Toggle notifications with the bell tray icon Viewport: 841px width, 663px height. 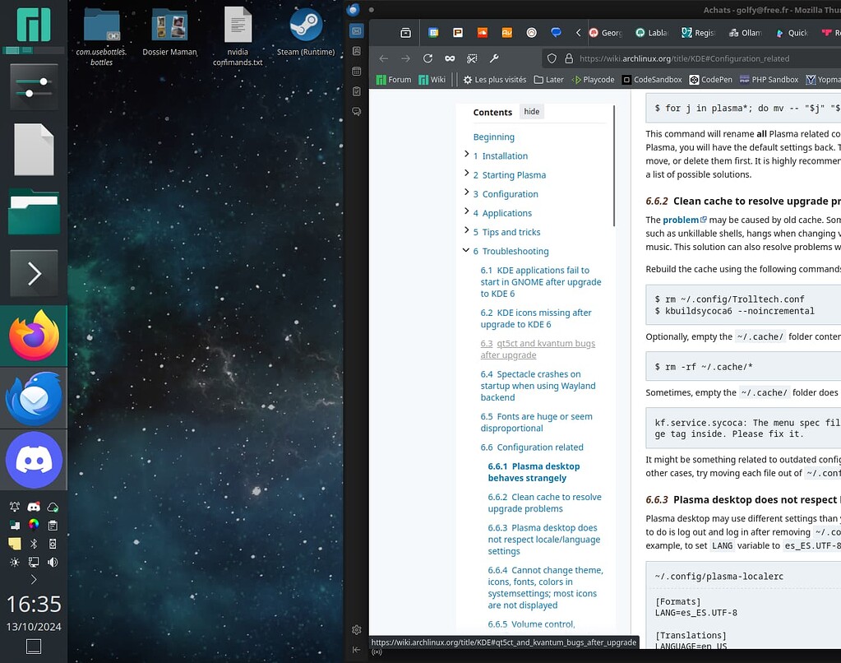click(x=15, y=506)
